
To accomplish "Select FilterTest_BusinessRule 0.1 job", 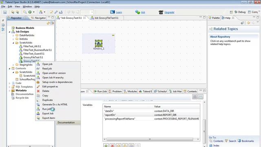I will [x=38, y=50].
